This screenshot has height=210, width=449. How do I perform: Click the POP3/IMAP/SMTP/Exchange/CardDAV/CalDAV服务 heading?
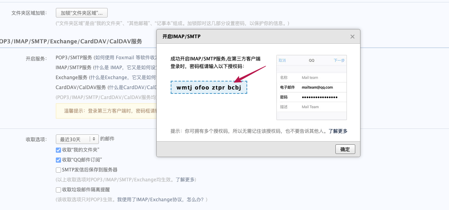pyautogui.click(x=71, y=41)
